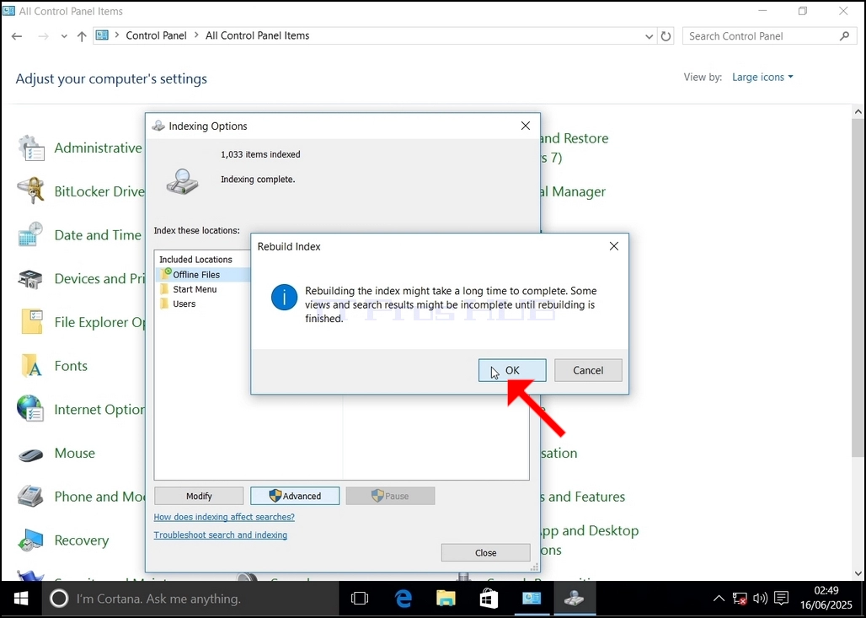Open Administrative Tools icon in Control Panel
The height and width of the screenshot is (618, 866).
pos(31,148)
